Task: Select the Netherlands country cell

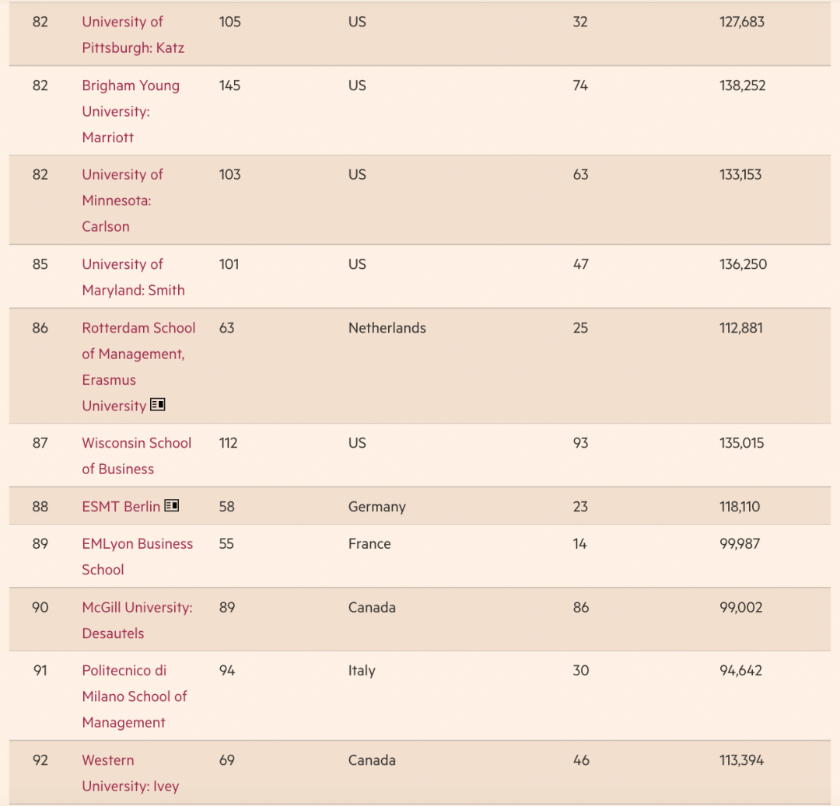Action: [x=387, y=327]
